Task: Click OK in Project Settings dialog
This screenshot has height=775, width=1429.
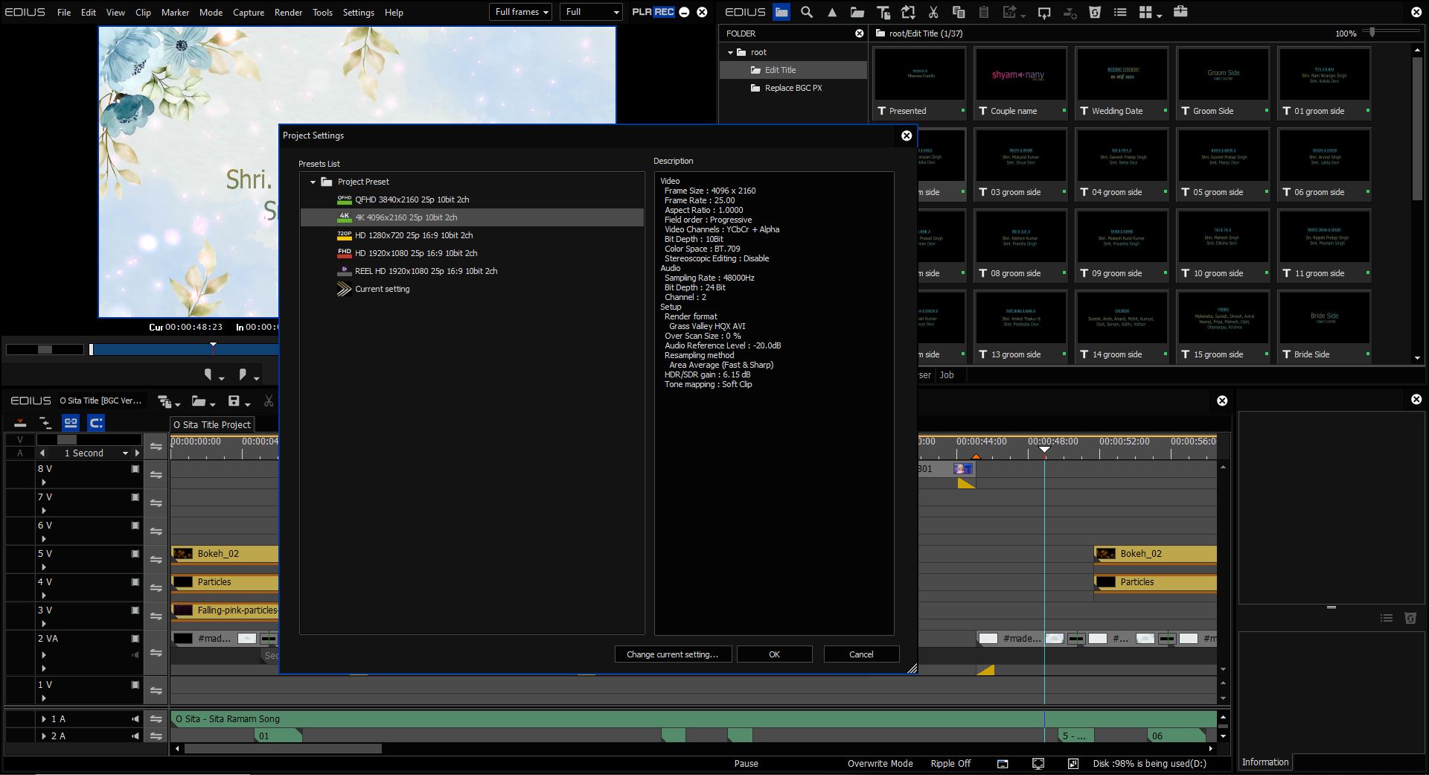Action: point(774,654)
